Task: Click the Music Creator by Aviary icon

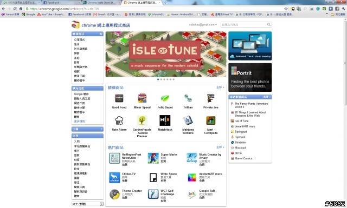Action: pos(191,158)
